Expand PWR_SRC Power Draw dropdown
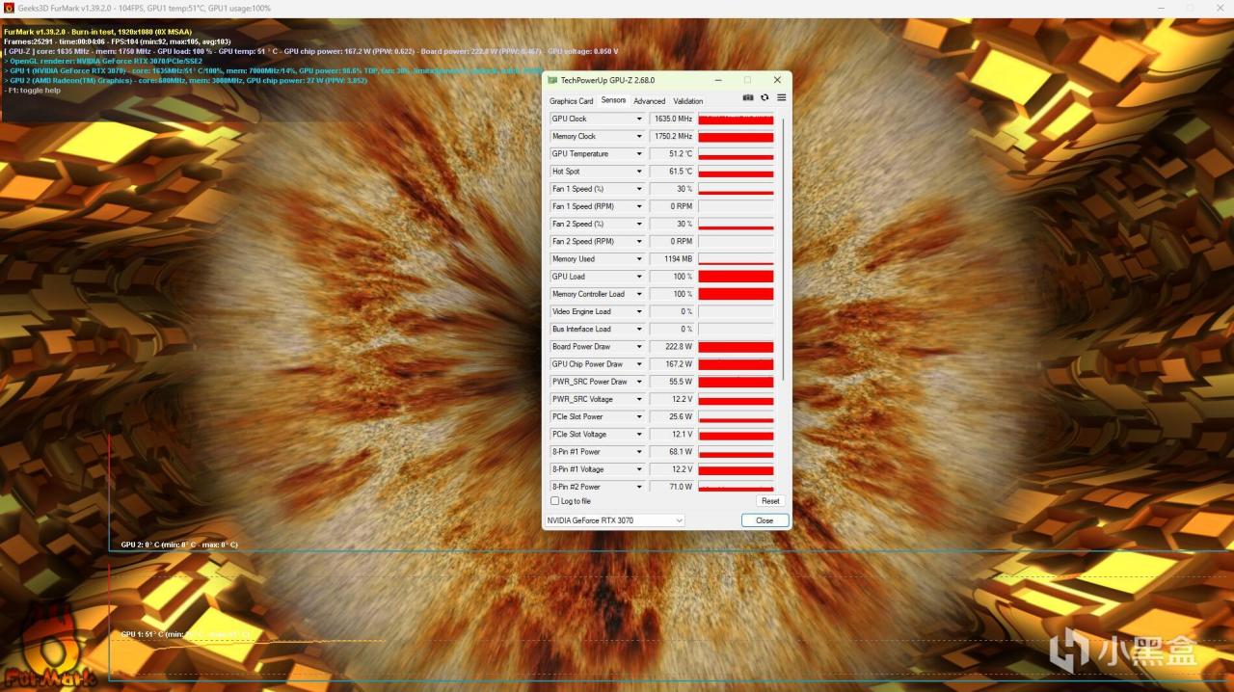 (x=638, y=382)
